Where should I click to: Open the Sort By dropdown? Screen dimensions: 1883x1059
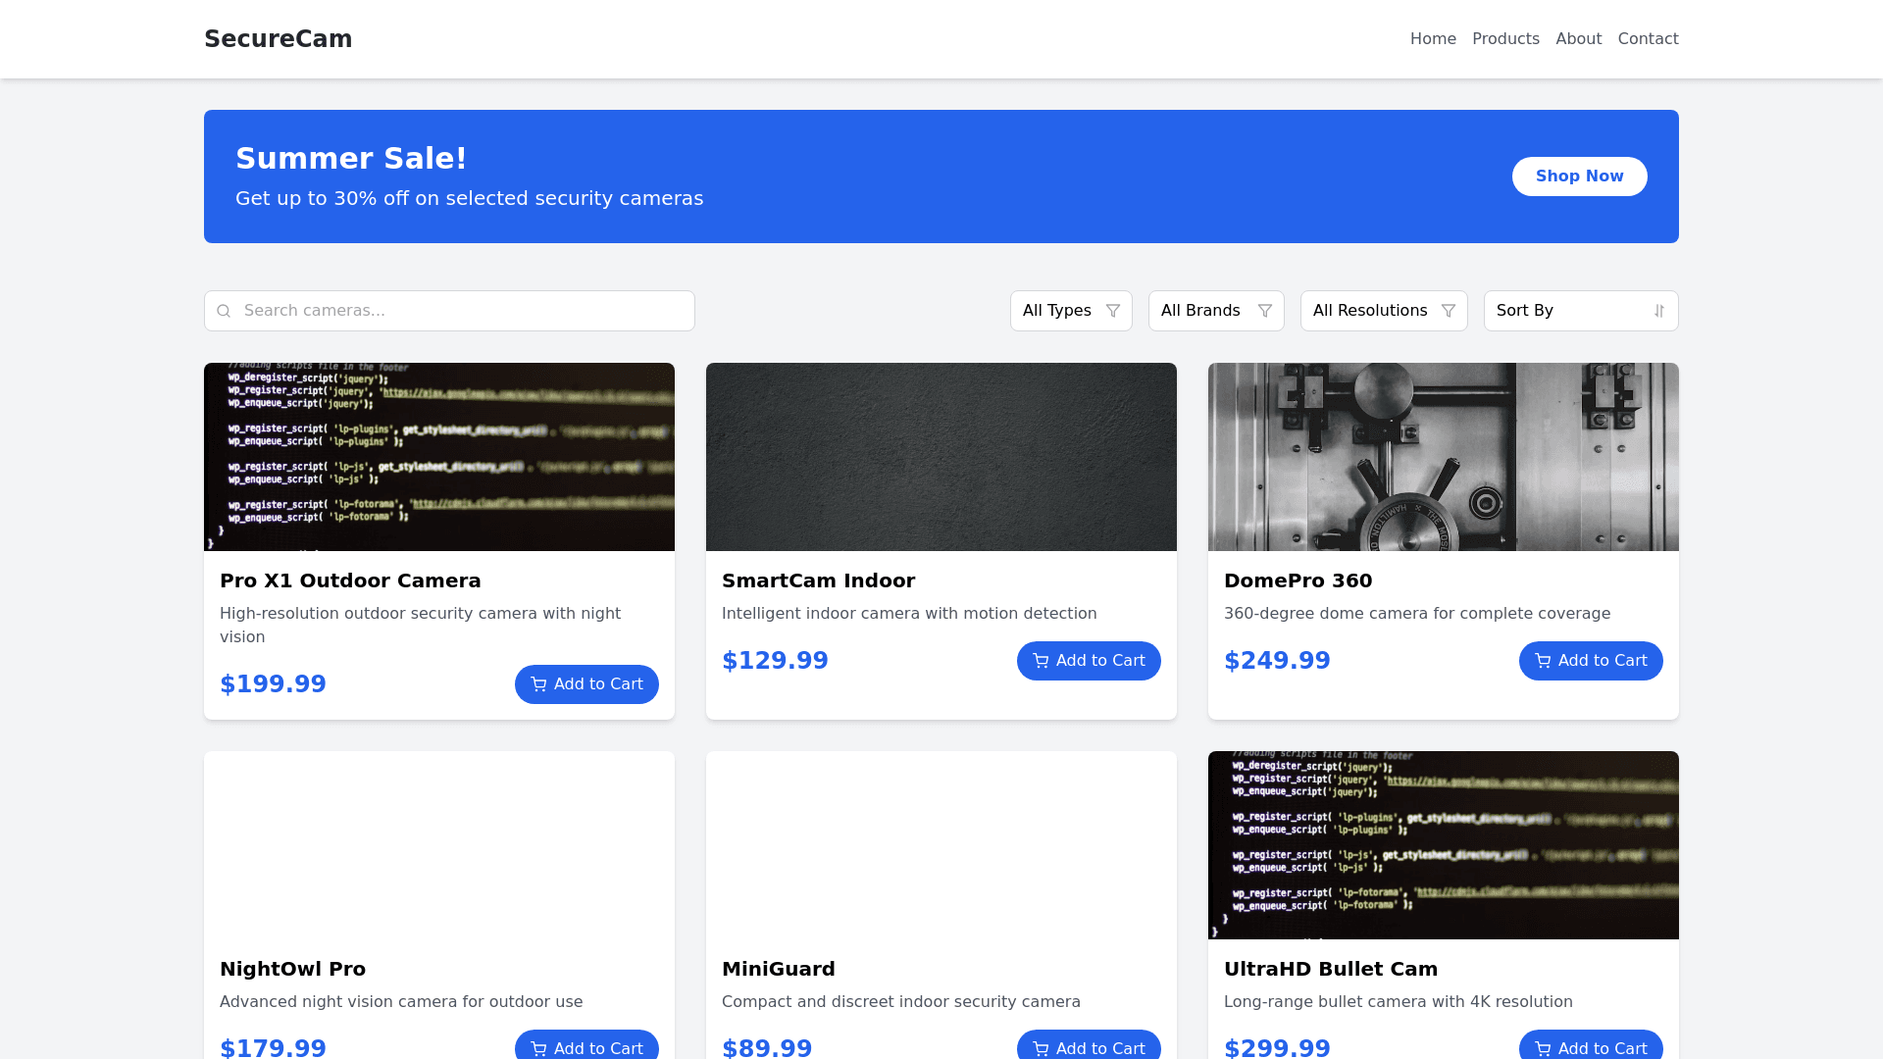[x=1569, y=311]
